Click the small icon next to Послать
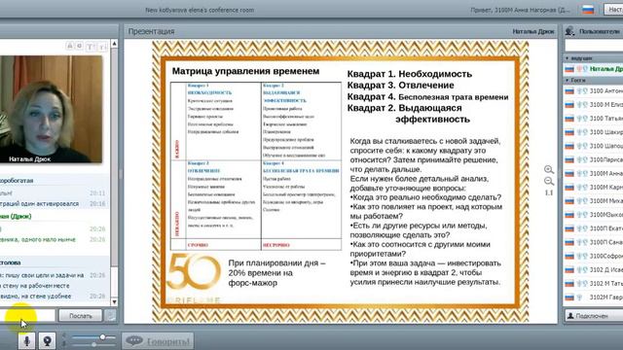The width and height of the screenshot is (623, 350). [111, 316]
